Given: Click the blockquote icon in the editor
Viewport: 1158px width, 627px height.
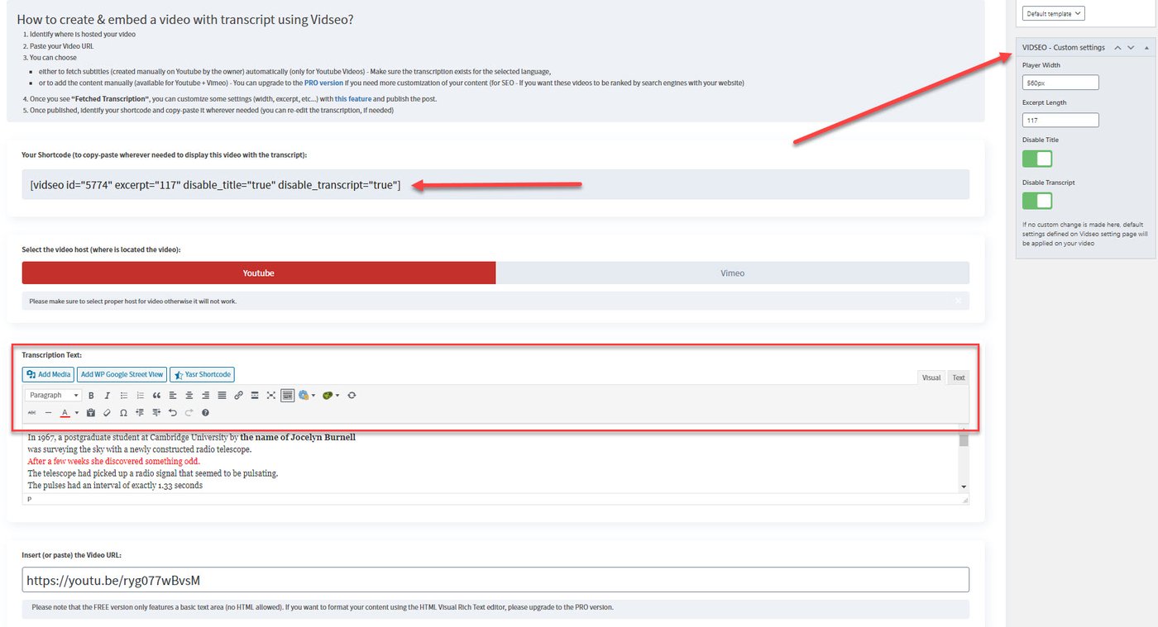Looking at the screenshot, I should click(156, 395).
